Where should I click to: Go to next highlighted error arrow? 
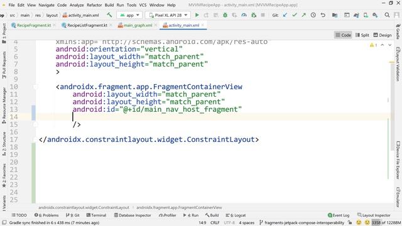389,45
